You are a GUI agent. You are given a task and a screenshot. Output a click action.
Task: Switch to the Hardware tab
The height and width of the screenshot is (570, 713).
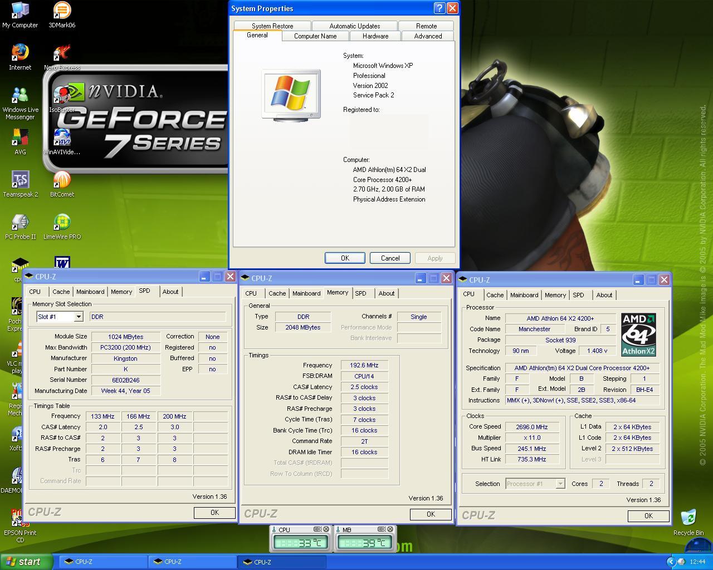tap(375, 36)
